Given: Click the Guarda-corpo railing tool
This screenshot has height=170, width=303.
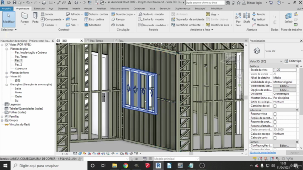Looking at the screenshot, I should point(122,14).
